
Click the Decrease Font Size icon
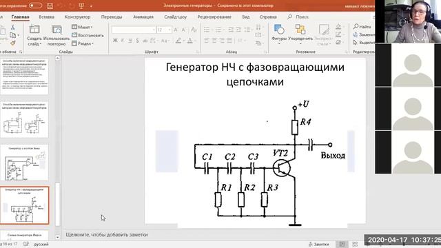184,30
